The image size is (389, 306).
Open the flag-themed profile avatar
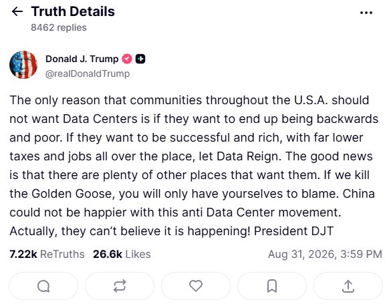23,65
